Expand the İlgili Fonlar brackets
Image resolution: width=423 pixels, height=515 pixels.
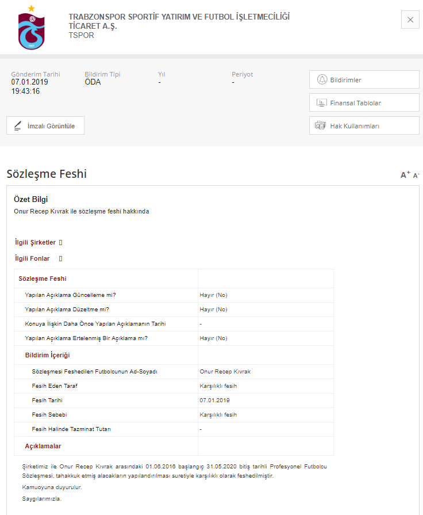pyautogui.click(x=60, y=259)
